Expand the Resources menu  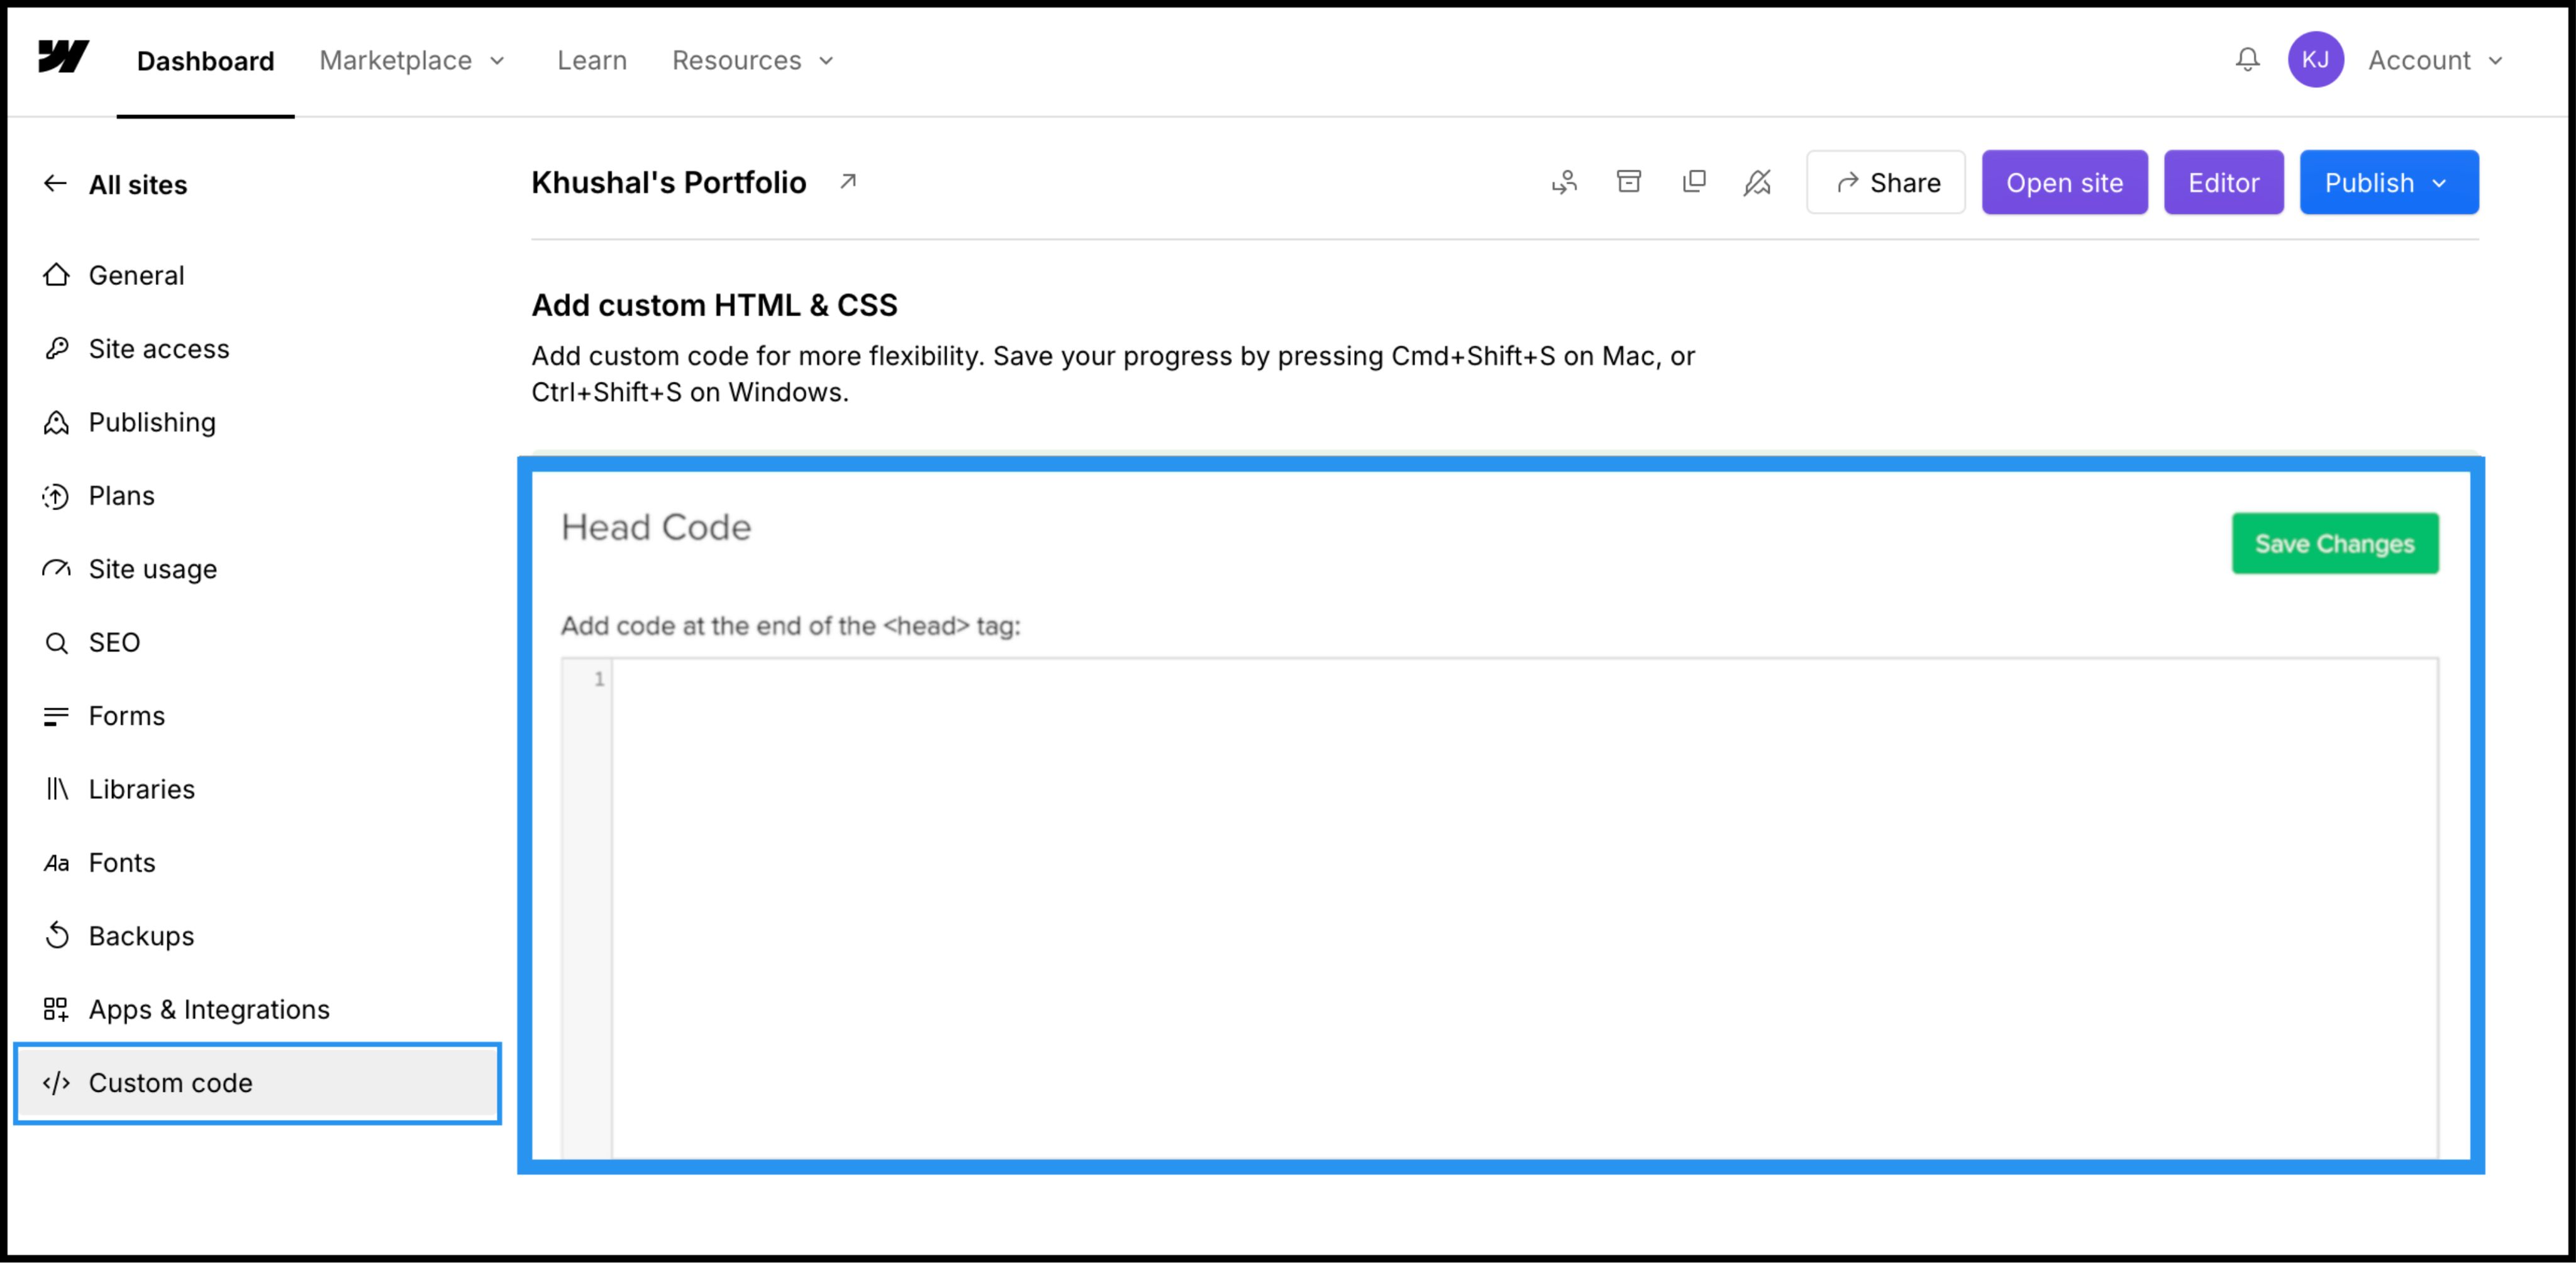click(753, 60)
